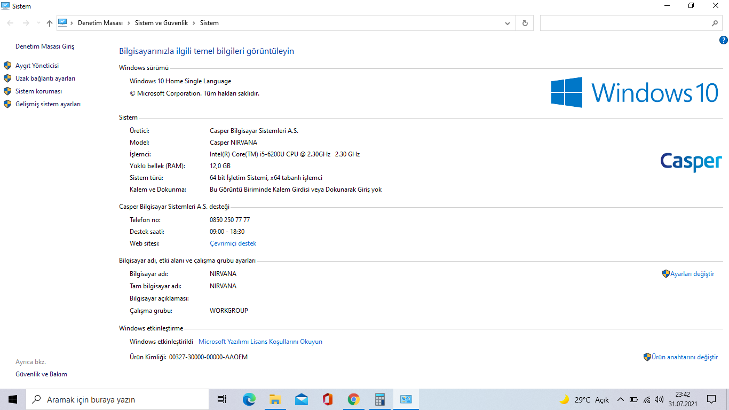Open Güvenlik ve Bakım link
The width and height of the screenshot is (729, 410).
point(42,374)
